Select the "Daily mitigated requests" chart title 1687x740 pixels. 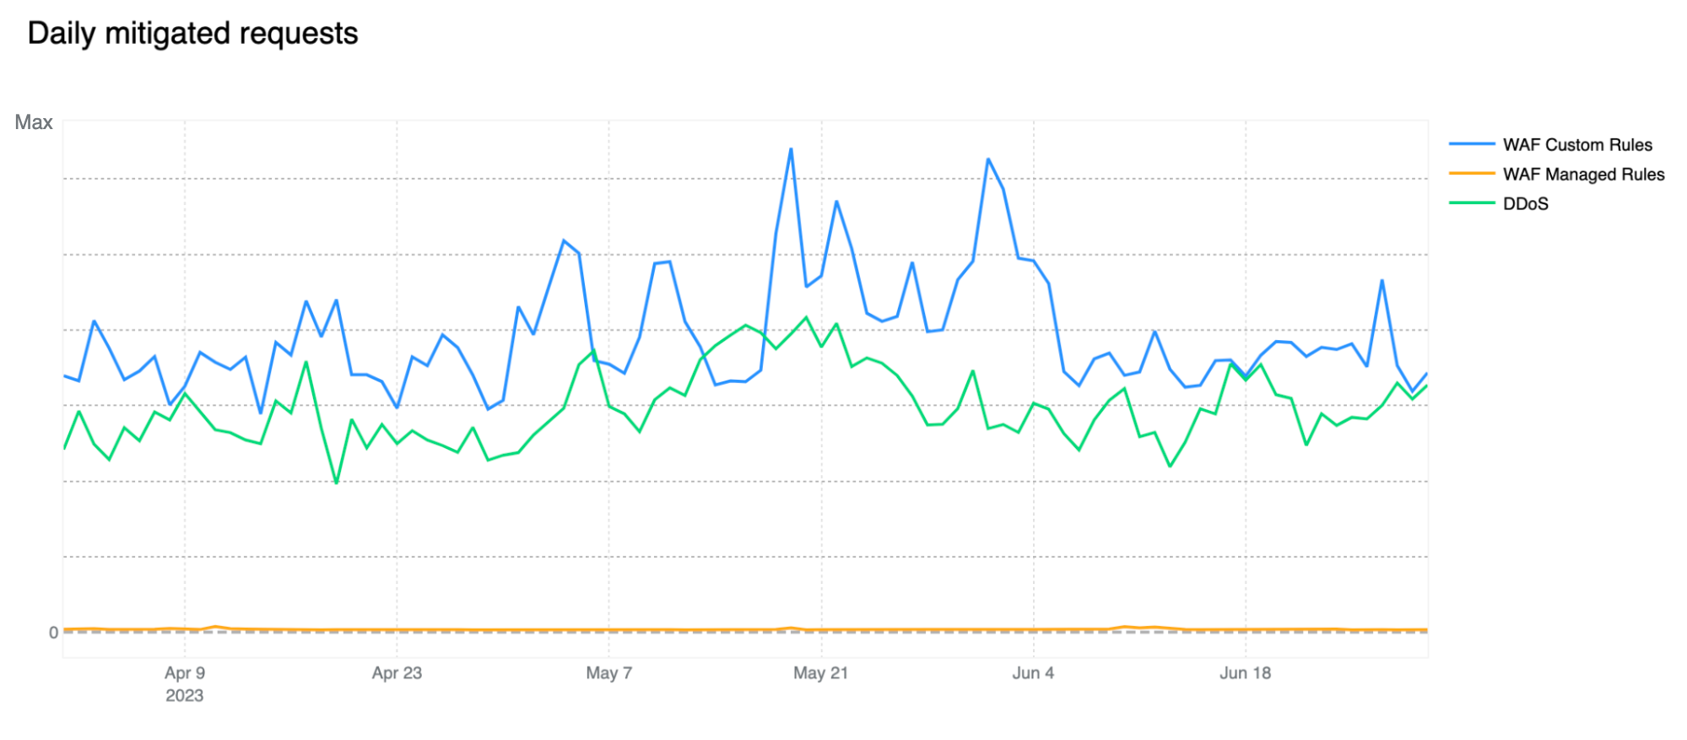point(192,34)
